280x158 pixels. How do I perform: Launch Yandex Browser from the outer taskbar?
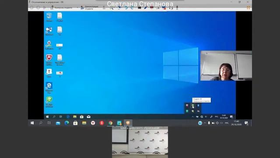click(93, 123)
